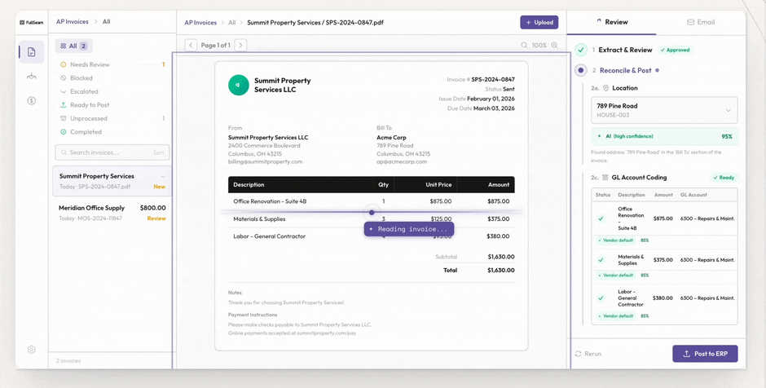766x388 pixels.
Task: Open the dollar payments icon in sidebar
Action: [31, 100]
